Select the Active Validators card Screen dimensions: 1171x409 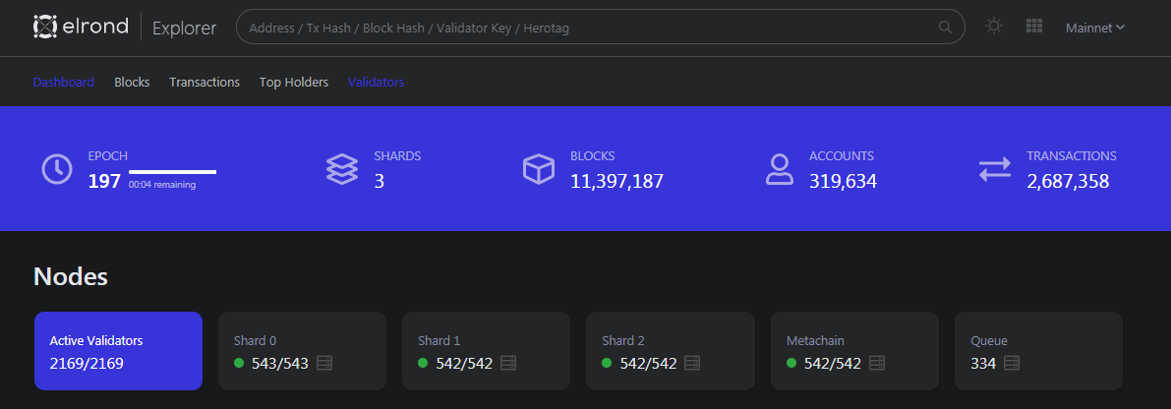tap(118, 351)
